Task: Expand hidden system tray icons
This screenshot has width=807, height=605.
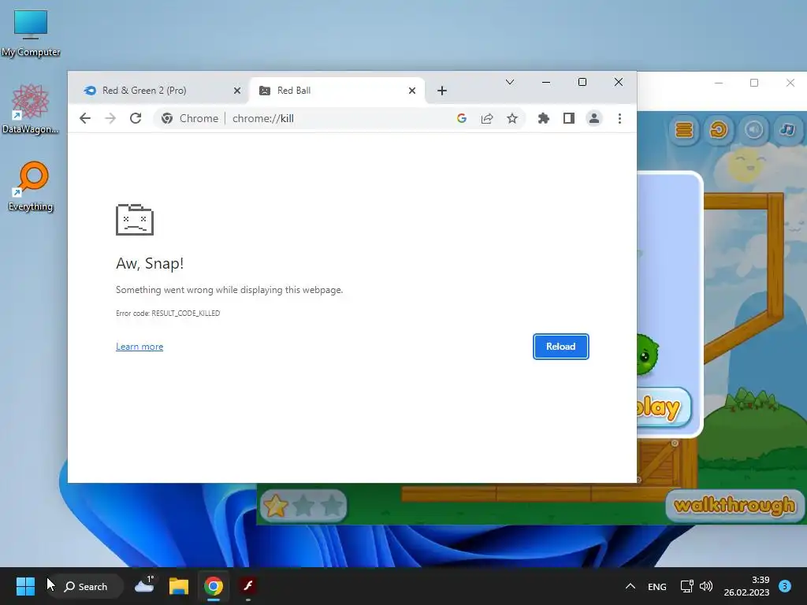Action: click(x=630, y=586)
